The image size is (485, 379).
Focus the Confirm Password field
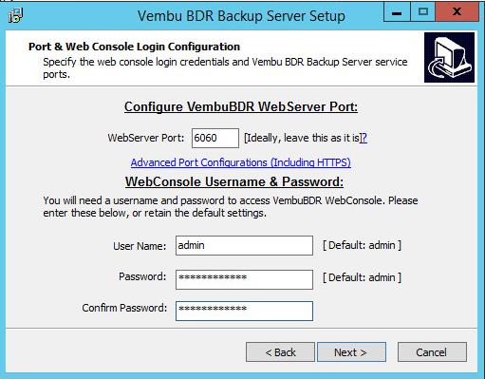click(x=244, y=311)
